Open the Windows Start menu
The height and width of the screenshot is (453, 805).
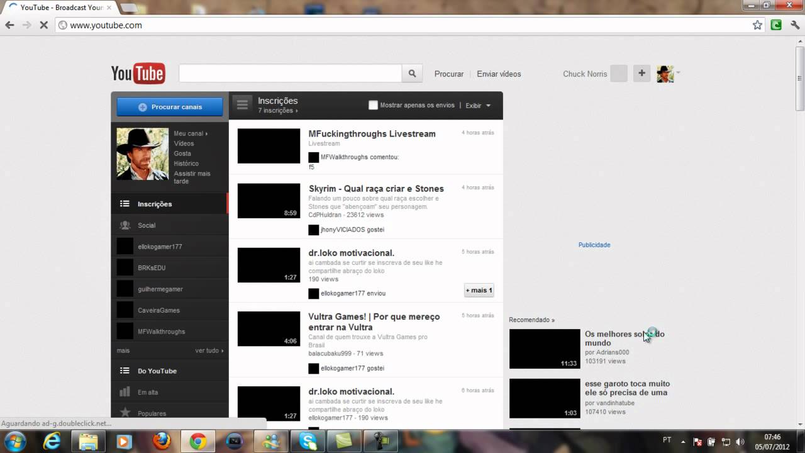point(14,441)
